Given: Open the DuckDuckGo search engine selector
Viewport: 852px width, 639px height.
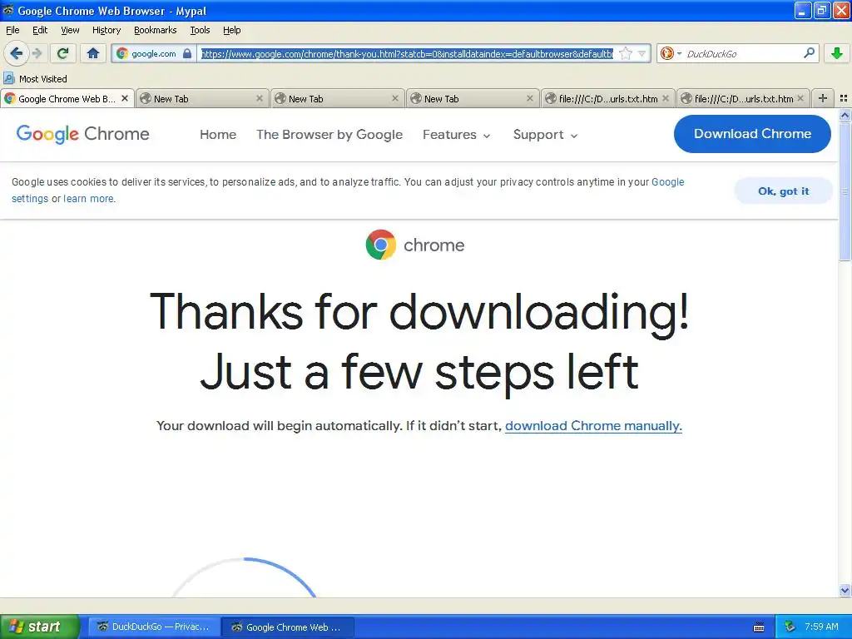Looking at the screenshot, I should click(x=671, y=53).
